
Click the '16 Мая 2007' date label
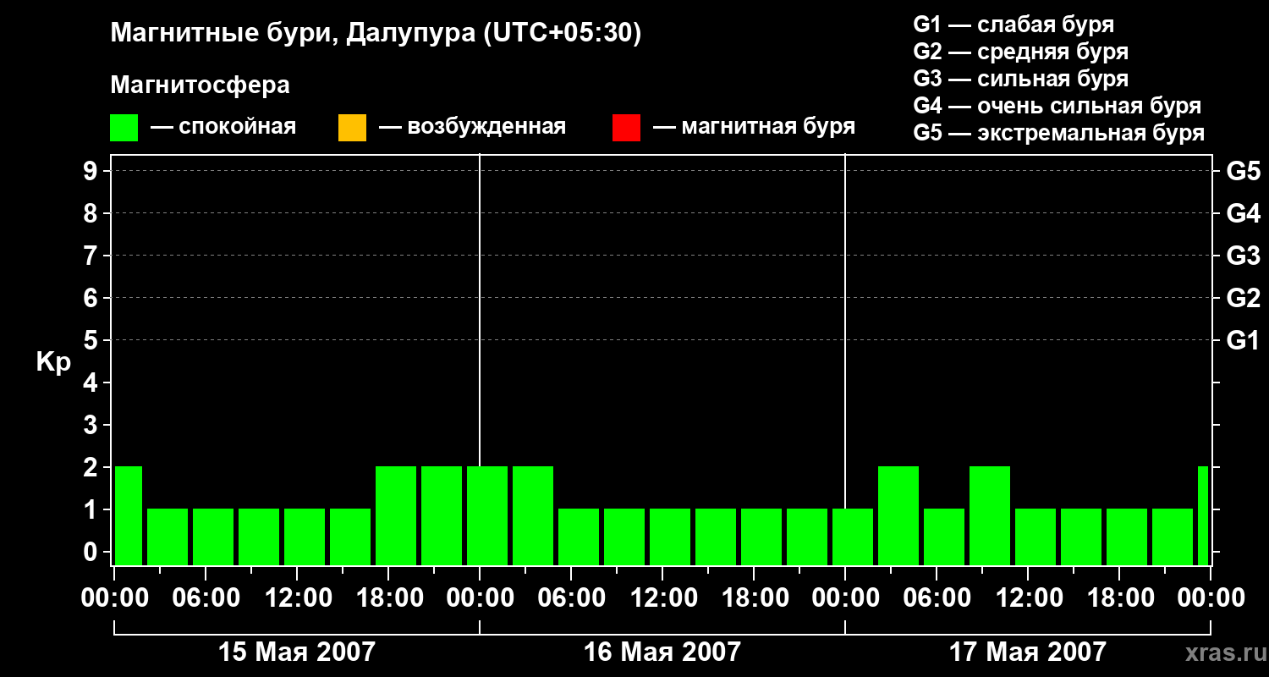tap(662, 652)
